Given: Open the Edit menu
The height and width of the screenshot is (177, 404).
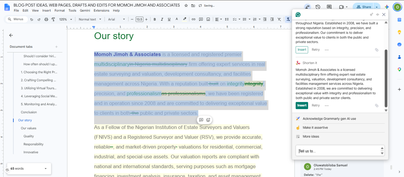Looking at the screenshot, I should pos(26,10).
